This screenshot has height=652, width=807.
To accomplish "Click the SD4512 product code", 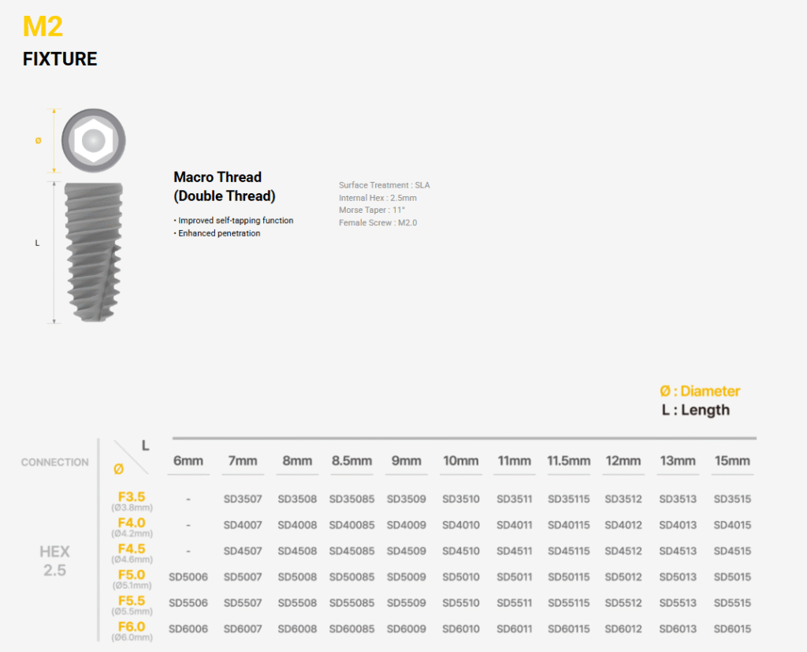I will pyautogui.click(x=623, y=551).
